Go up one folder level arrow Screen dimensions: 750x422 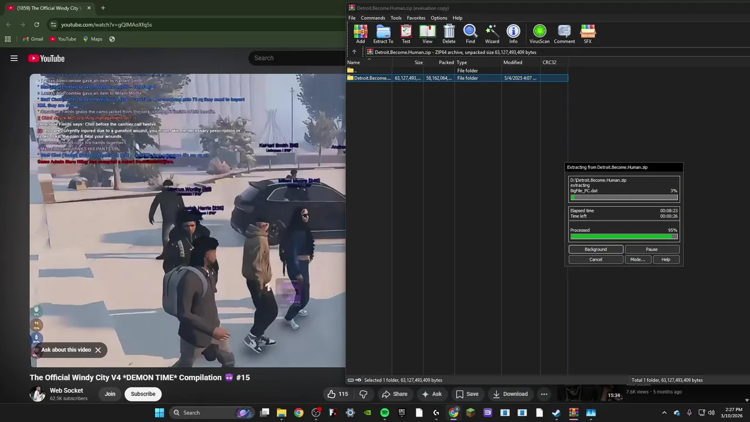[x=354, y=52]
